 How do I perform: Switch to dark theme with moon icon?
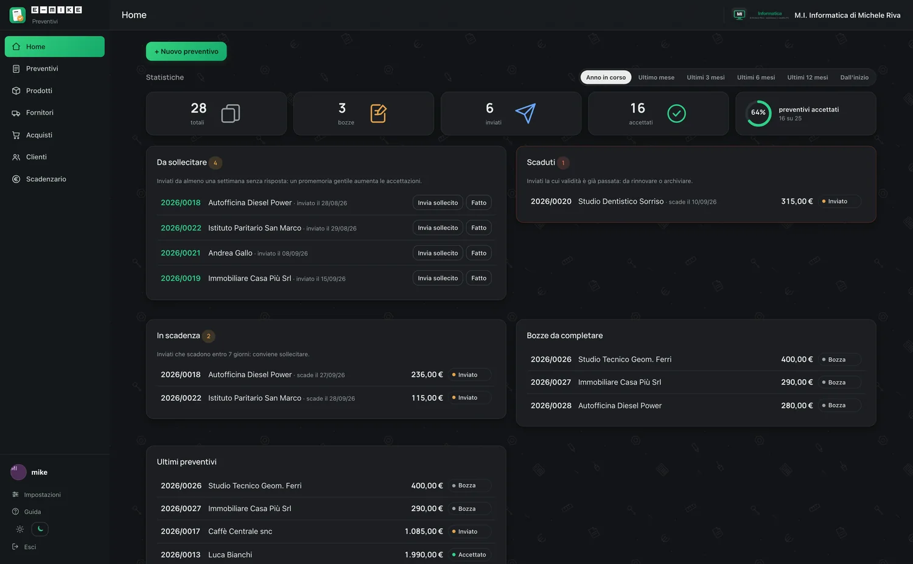click(40, 529)
